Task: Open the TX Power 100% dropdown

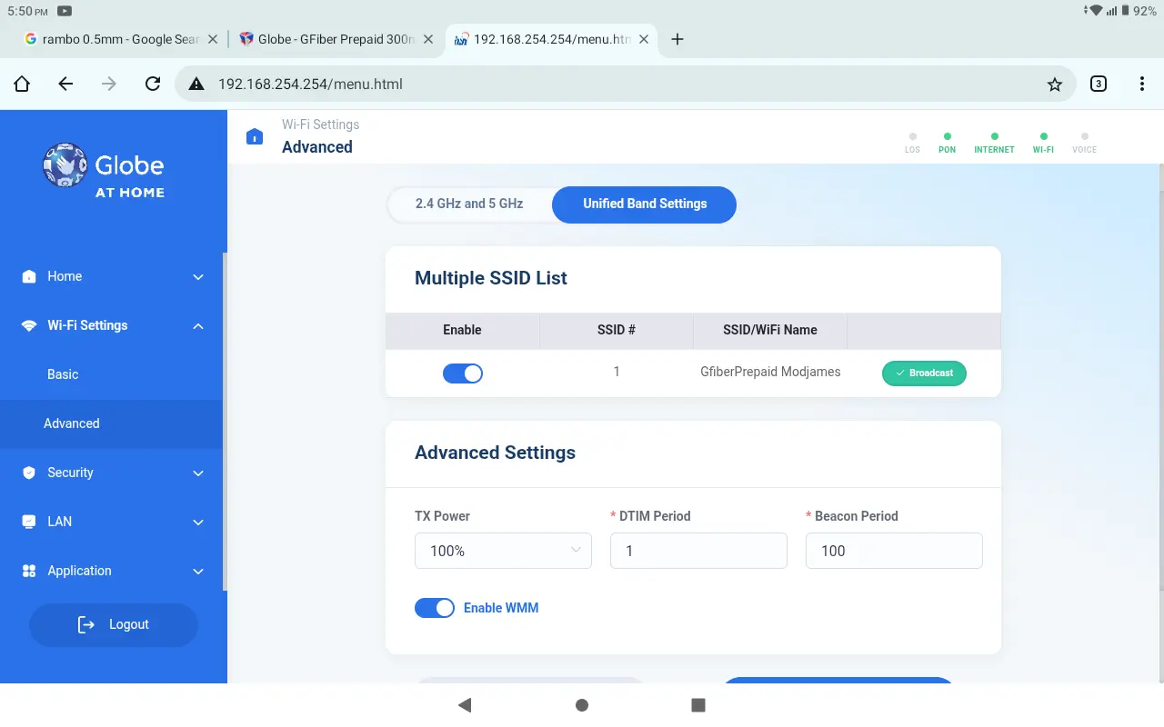Action: 503,551
